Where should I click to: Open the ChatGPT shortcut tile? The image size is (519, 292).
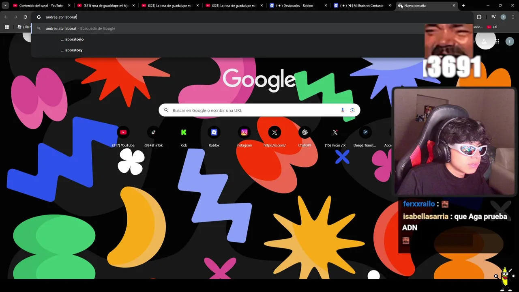point(305,137)
